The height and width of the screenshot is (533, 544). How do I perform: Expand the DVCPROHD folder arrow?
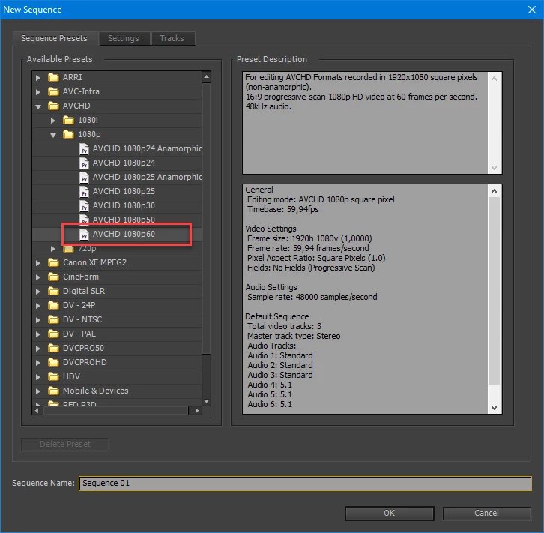pyautogui.click(x=38, y=363)
